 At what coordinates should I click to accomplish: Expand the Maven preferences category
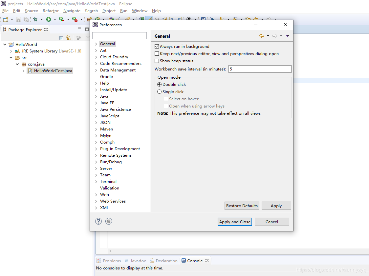pyautogui.click(x=96, y=129)
